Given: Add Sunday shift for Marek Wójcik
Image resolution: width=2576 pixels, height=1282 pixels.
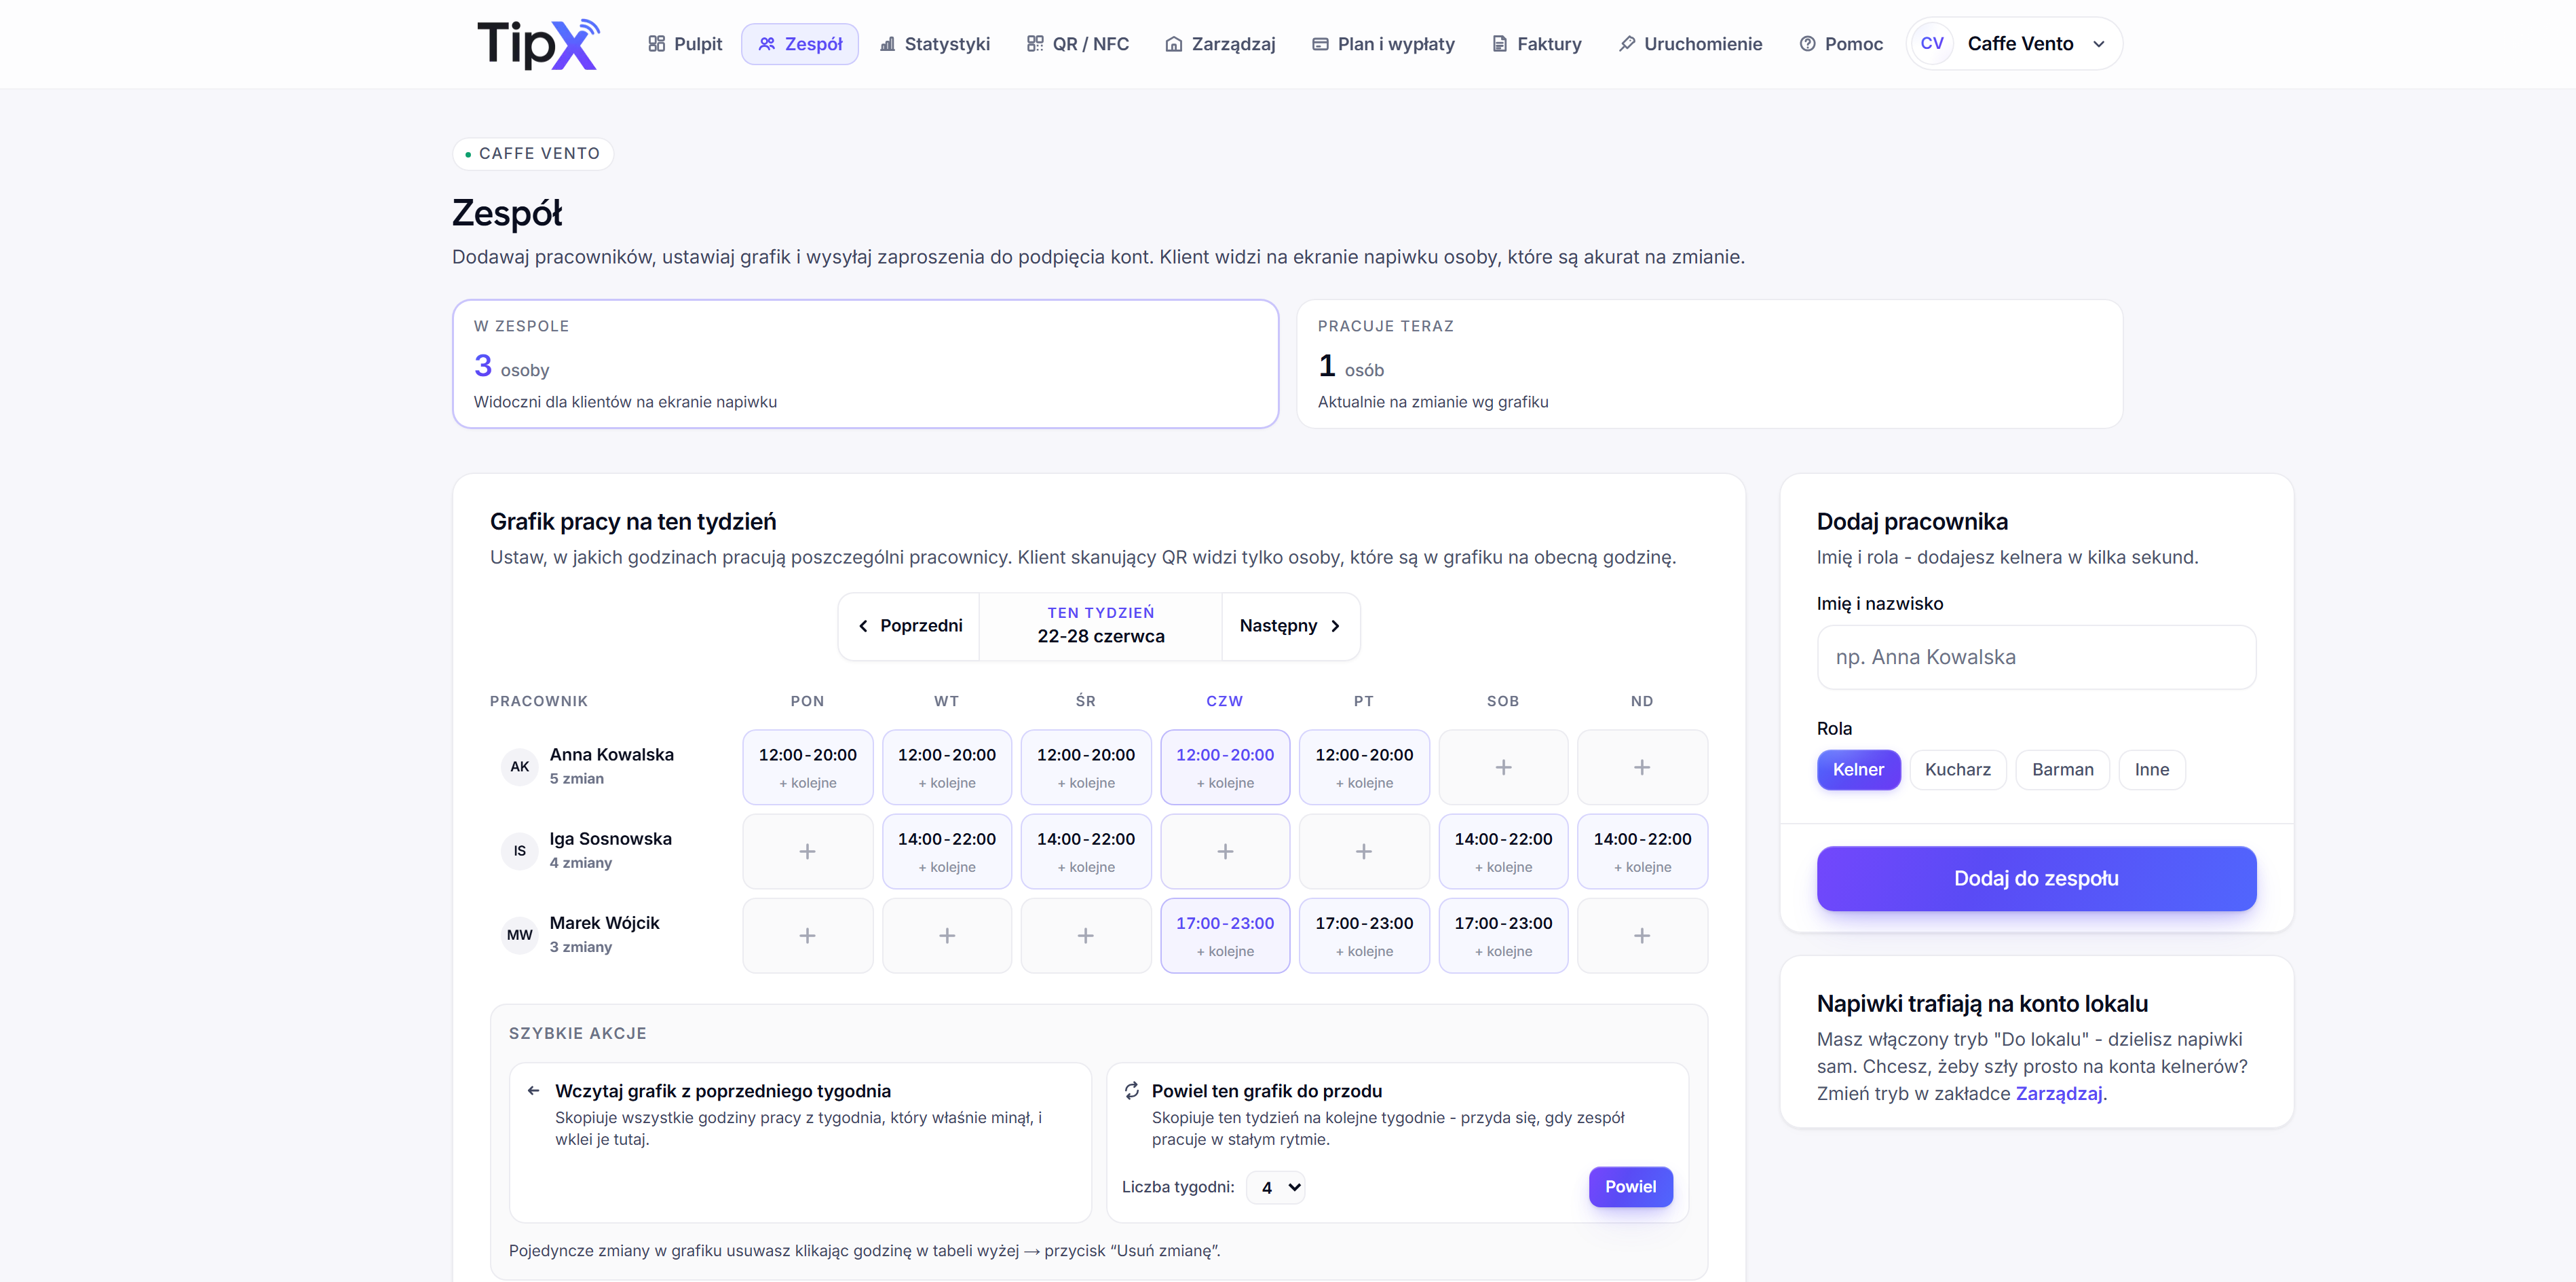Looking at the screenshot, I should pyautogui.click(x=1642, y=936).
